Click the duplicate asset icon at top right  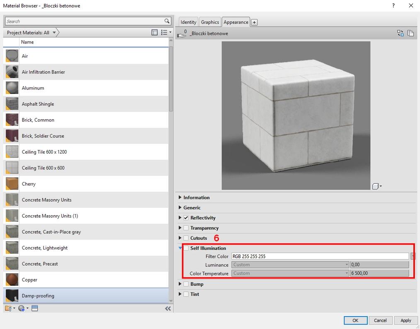tap(410, 33)
